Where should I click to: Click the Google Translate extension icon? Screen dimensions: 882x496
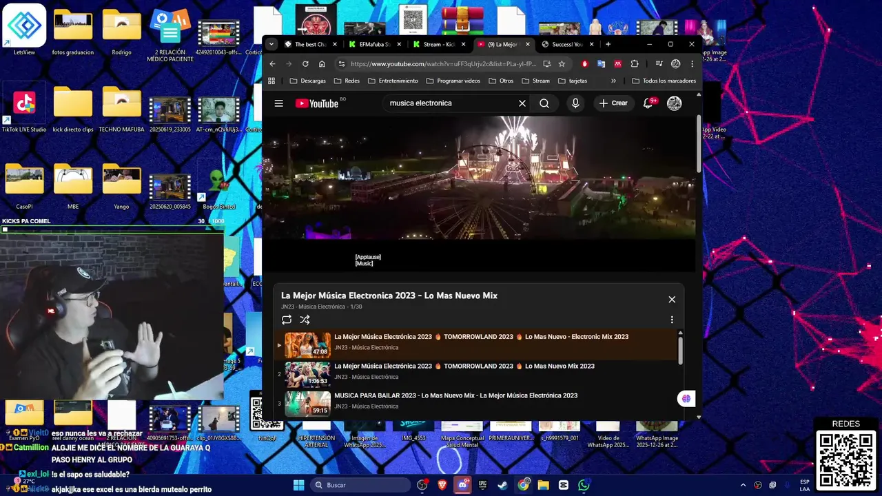[602, 64]
